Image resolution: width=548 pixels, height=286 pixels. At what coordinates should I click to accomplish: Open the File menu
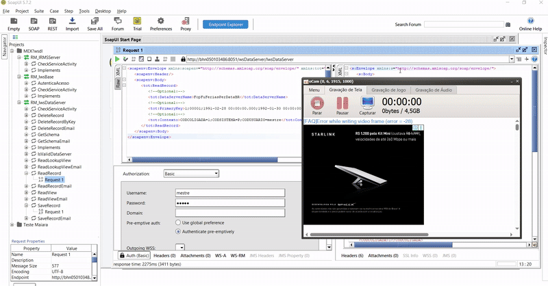point(6,11)
